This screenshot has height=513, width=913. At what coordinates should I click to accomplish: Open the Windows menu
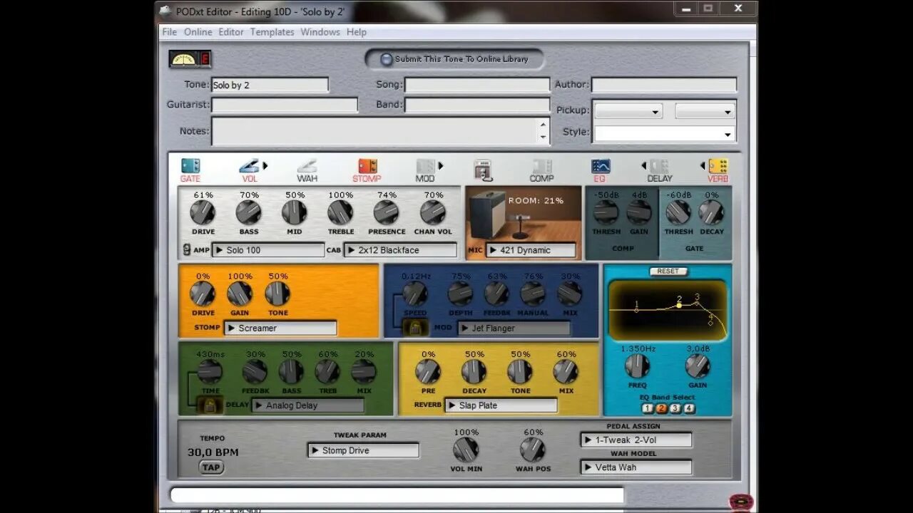point(320,32)
